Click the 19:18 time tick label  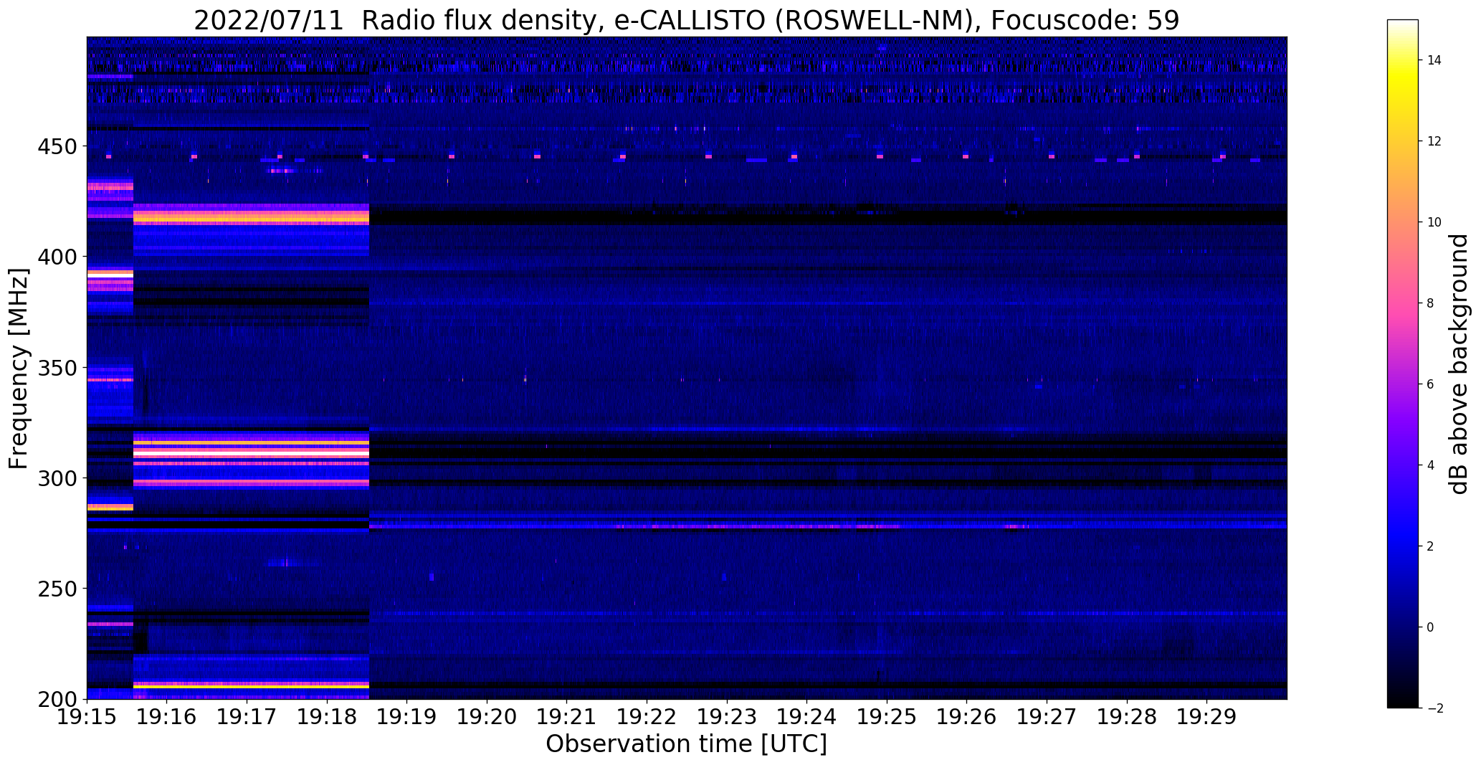pyautogui.click(x=327, y=717)
